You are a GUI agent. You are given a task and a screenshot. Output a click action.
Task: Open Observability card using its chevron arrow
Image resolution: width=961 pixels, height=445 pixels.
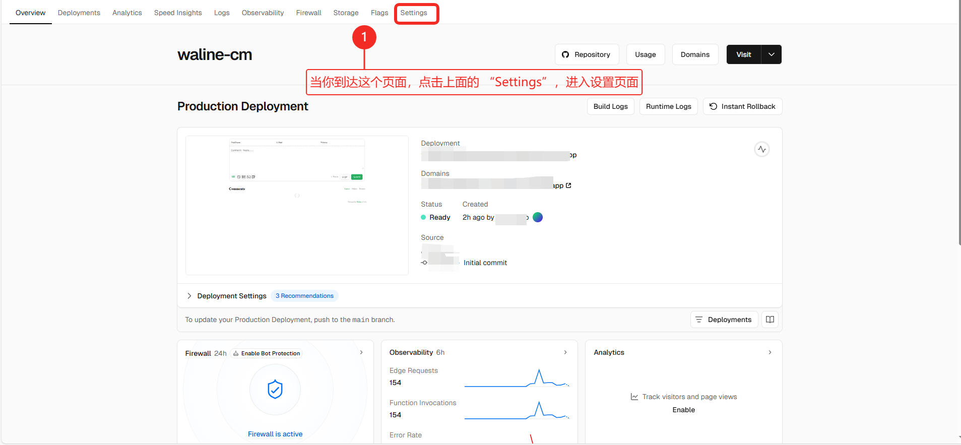point(565,352)
